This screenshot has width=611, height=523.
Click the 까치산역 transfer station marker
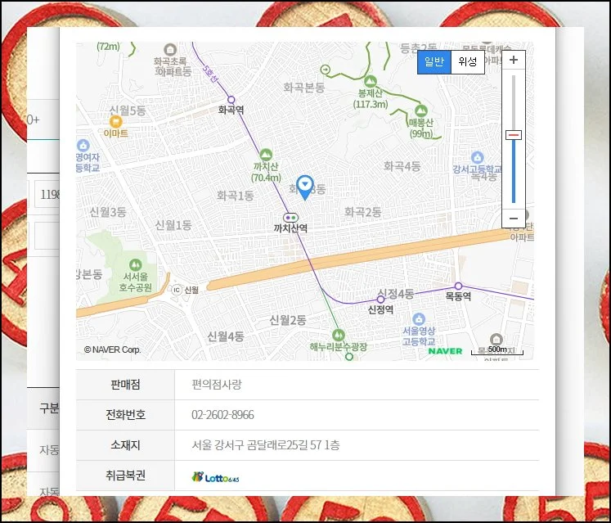(290, 217)
